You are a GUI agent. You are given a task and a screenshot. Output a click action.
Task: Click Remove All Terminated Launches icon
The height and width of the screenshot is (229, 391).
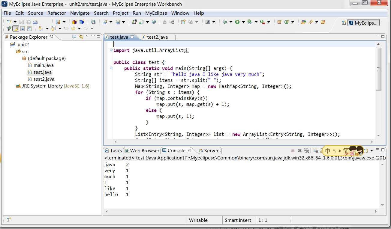click(x=306, y=150)
